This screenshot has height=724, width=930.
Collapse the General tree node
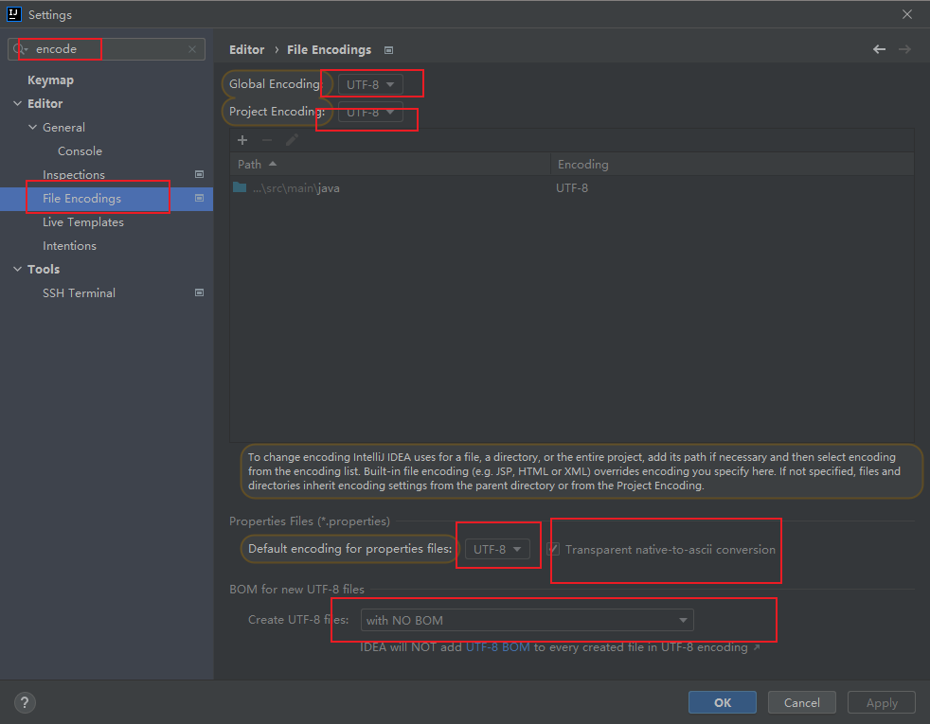[x=32, y=128]
